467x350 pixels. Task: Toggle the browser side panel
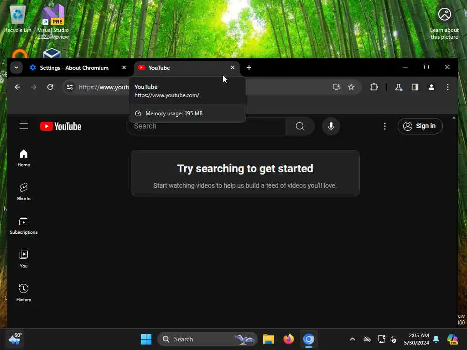(415, 87)
